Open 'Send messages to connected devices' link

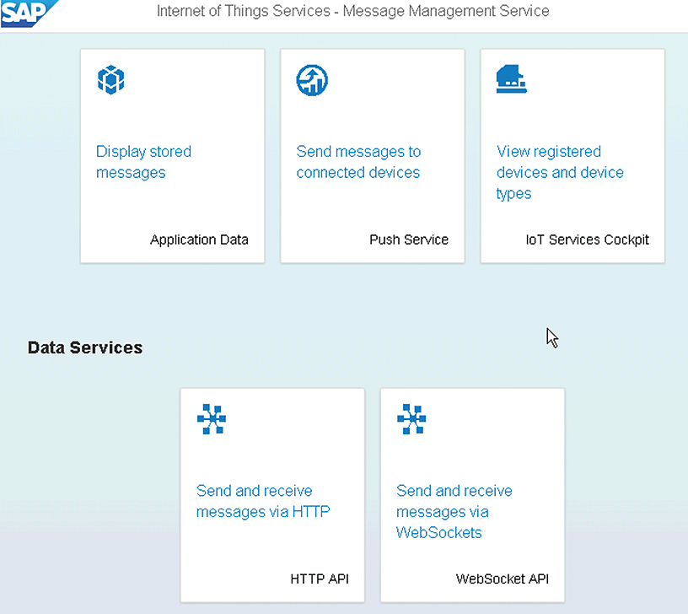coord(358,162)
